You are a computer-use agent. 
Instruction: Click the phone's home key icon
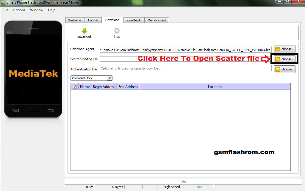[33, 111]
